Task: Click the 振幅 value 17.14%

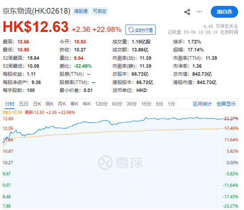Action: pyautogui.click(x=196, y=50)
